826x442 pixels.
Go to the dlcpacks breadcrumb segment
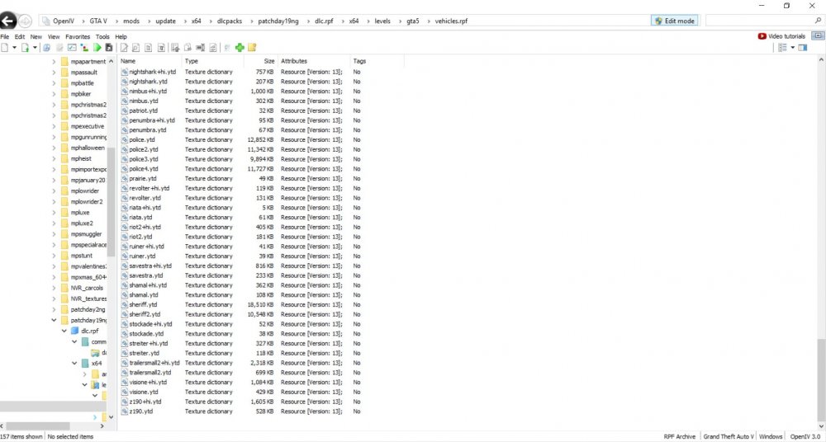point(229,21)
